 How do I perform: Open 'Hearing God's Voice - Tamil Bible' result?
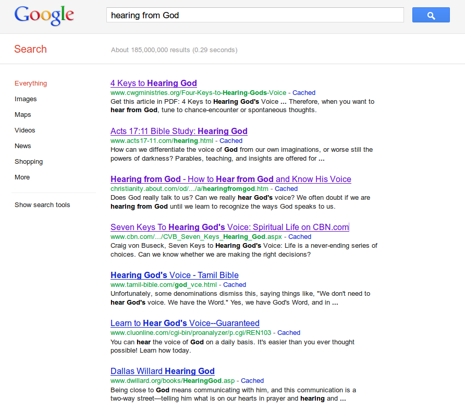click(175, 275)
